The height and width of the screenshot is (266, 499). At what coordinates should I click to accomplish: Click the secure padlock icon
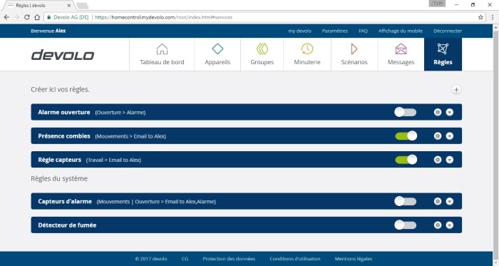[x=48, y=17]
